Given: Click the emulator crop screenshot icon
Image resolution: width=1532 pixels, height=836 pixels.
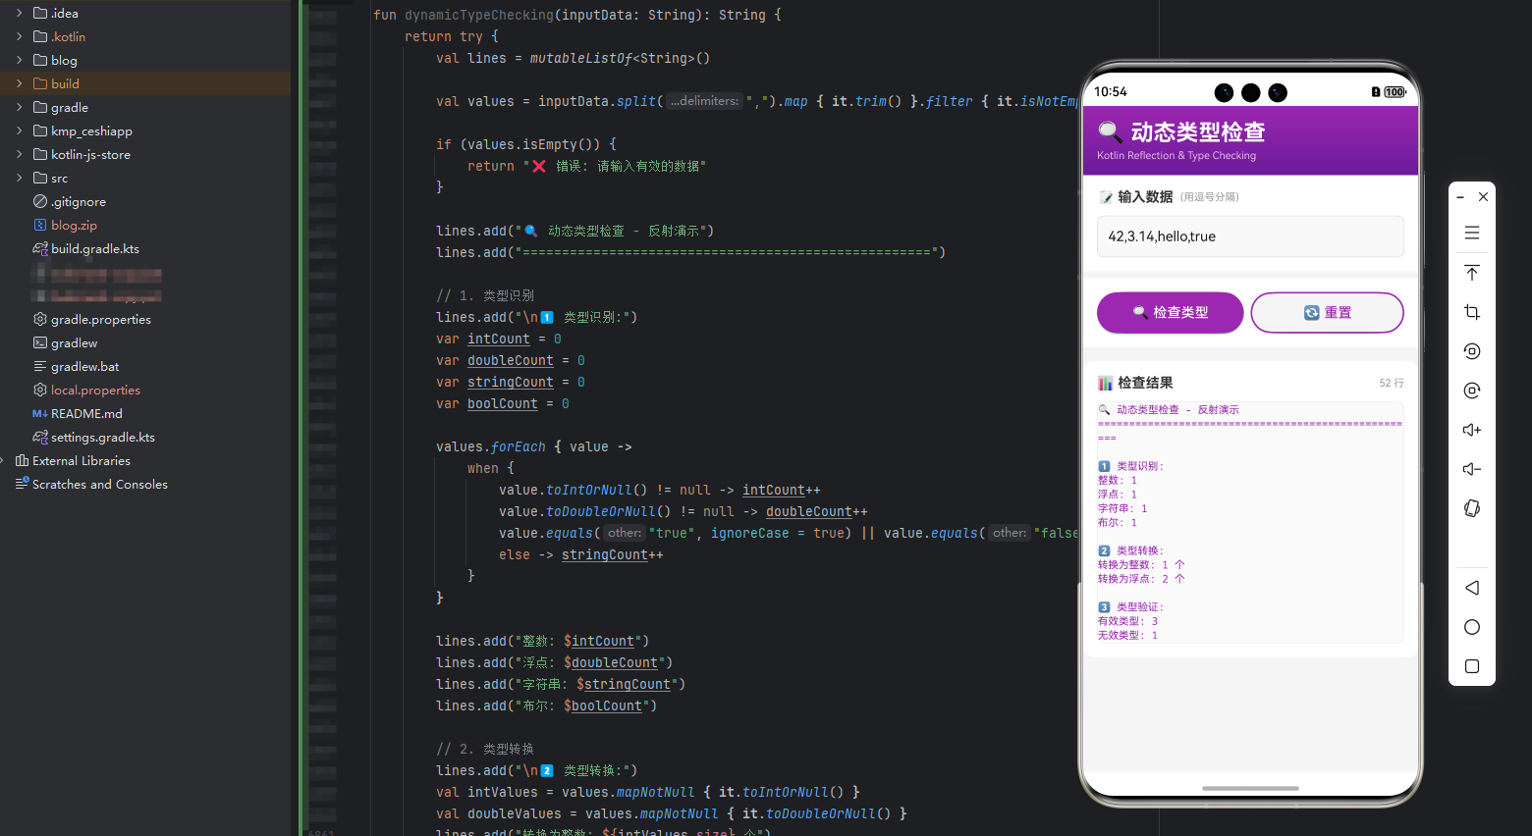Looking at the screenshot, I should point(1471,312).
